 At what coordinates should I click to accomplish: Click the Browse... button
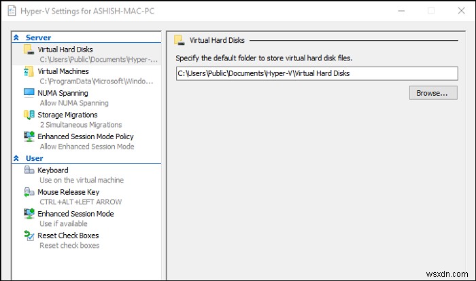pos(433,93)
